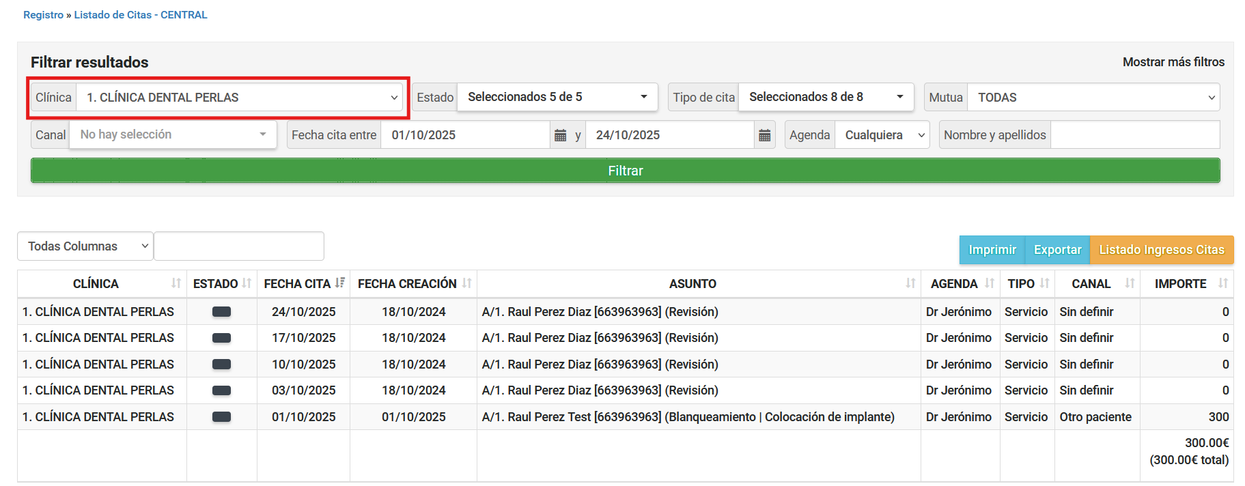Click the Exportar button
1245x486 pixels.
coord(1057,250)
